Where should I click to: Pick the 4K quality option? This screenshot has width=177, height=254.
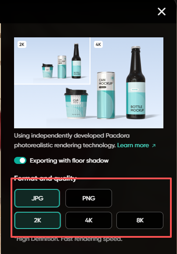[89, 220]
